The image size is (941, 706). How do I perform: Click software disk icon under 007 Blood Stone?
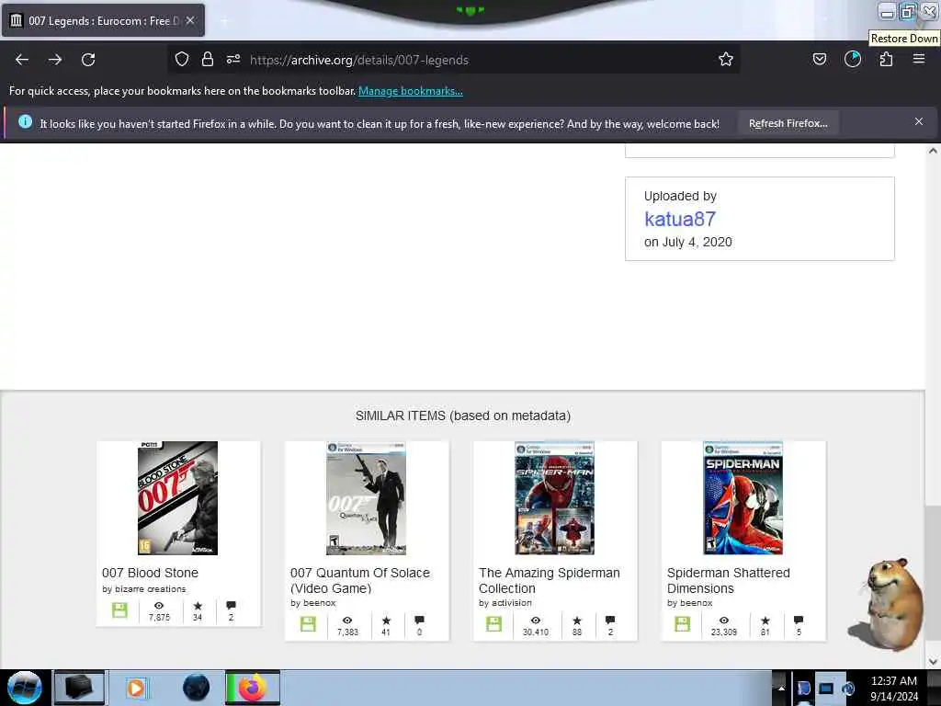(120, 610)
